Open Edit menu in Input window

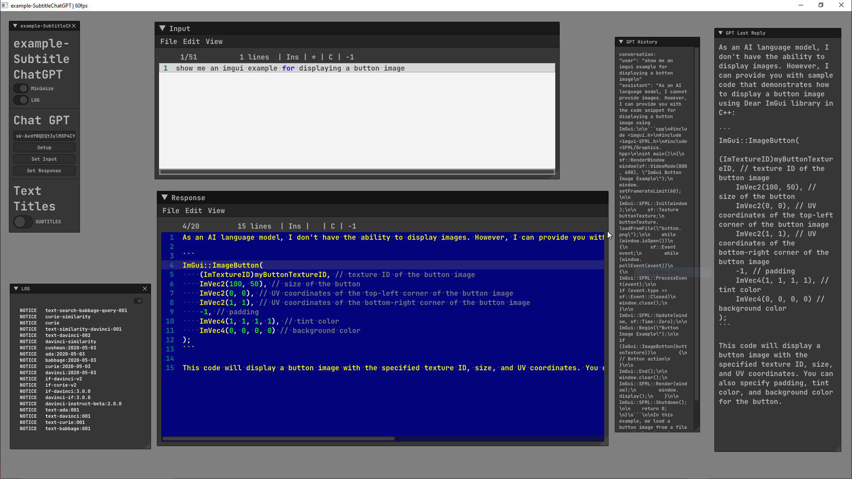coord(191,41)
